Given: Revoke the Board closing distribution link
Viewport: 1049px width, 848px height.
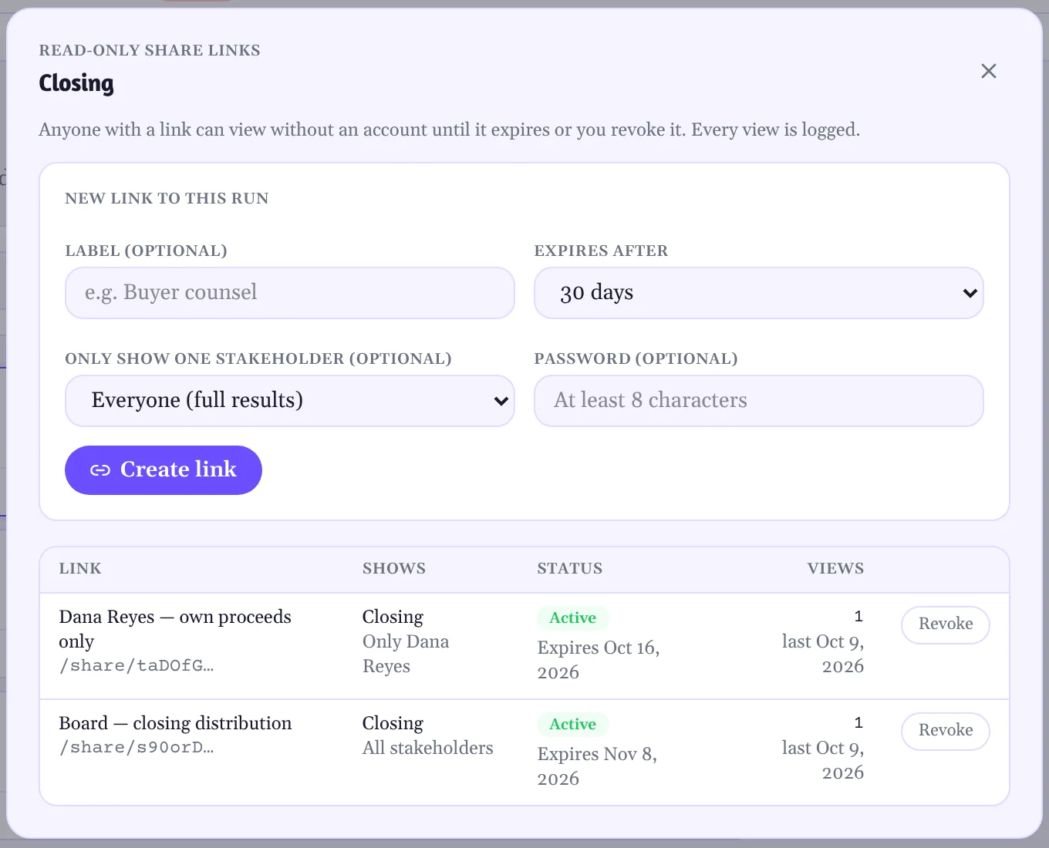Looking at the screenshot, I should pyautogui.click(x=946, y=731).
